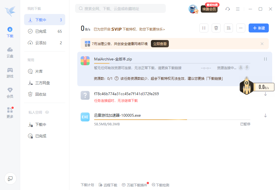The height and width of the screenshot is (190, 280).
Task: Click the device connection icon at bottom left
Action: (10, 179)
